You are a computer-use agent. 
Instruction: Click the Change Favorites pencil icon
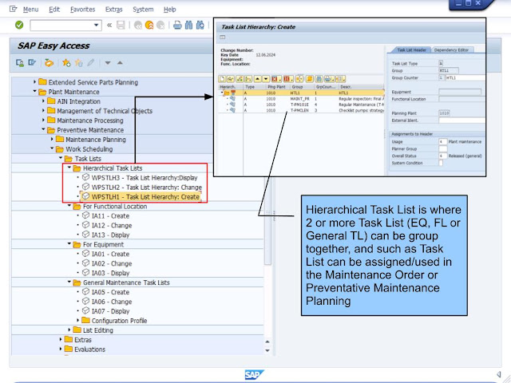tap(90, 62)
